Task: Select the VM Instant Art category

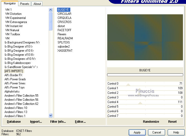Action: point(14,26)
